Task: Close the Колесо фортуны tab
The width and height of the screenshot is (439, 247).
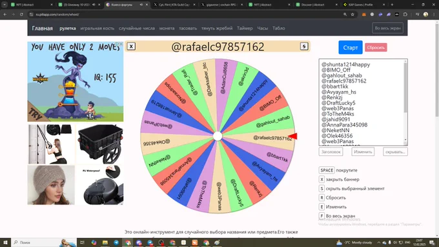Action: (x=147, y=5)
